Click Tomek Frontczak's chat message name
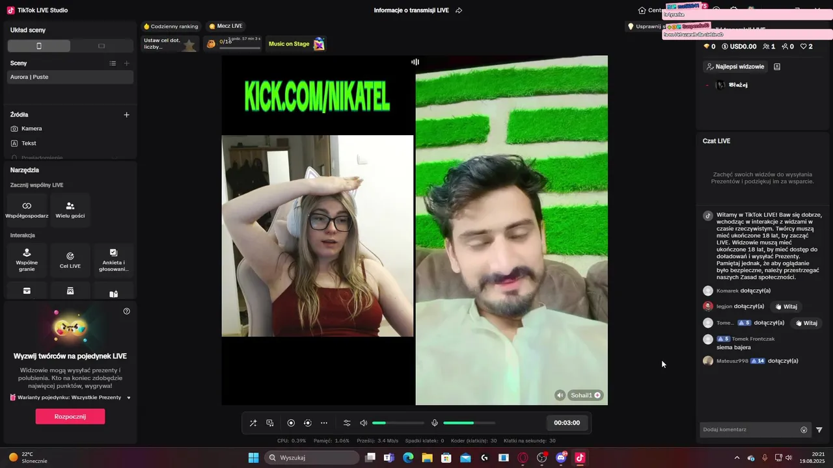Viewport: 833px width, 468px height. click(x=753, y=339)
